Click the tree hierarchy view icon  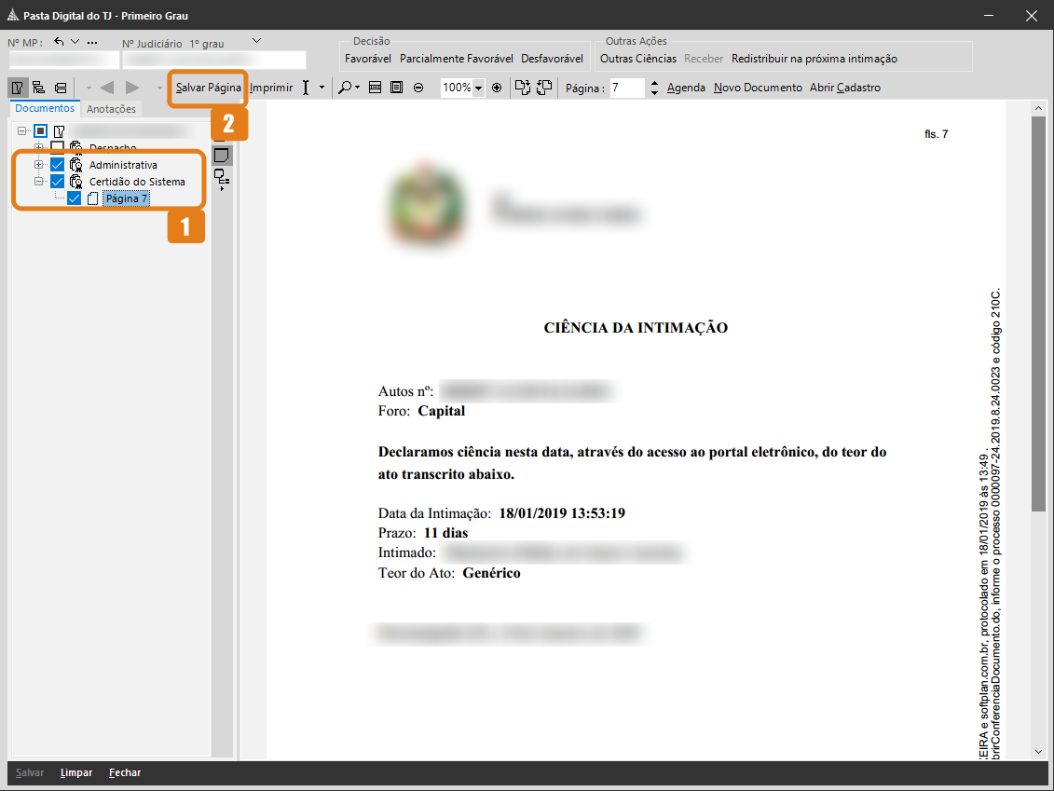(39, 88)
